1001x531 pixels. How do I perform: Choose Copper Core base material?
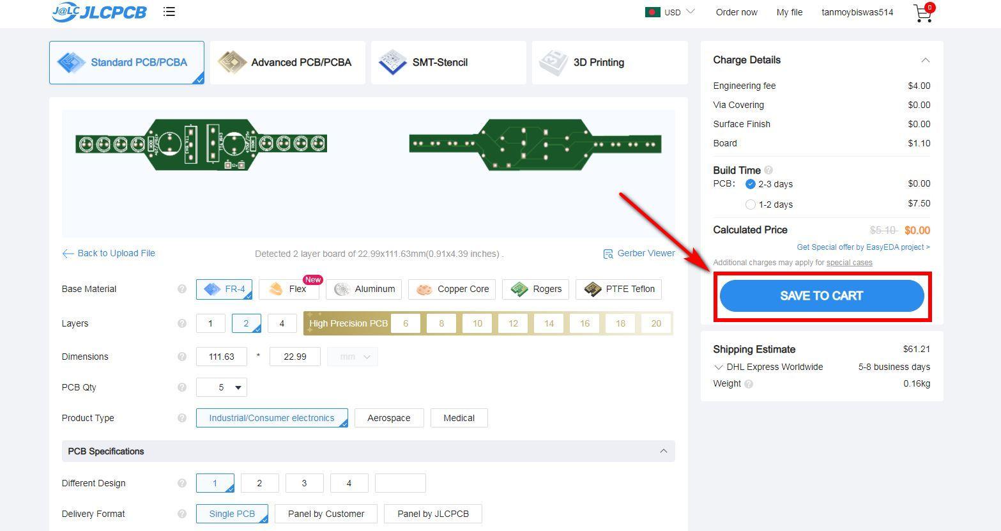[x=452, y=289]
